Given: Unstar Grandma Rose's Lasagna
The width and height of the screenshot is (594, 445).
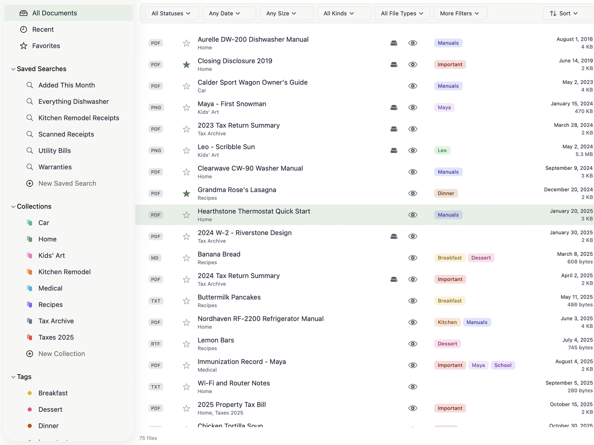Looking at the screenshot, I should point(186,194).
